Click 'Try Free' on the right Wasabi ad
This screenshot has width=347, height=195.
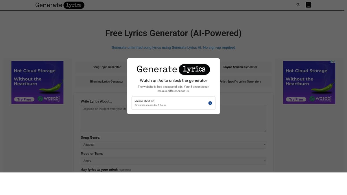point(296,99)
